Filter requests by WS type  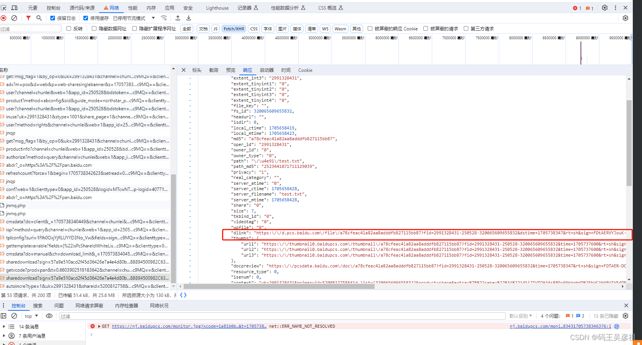coord(325,28)
